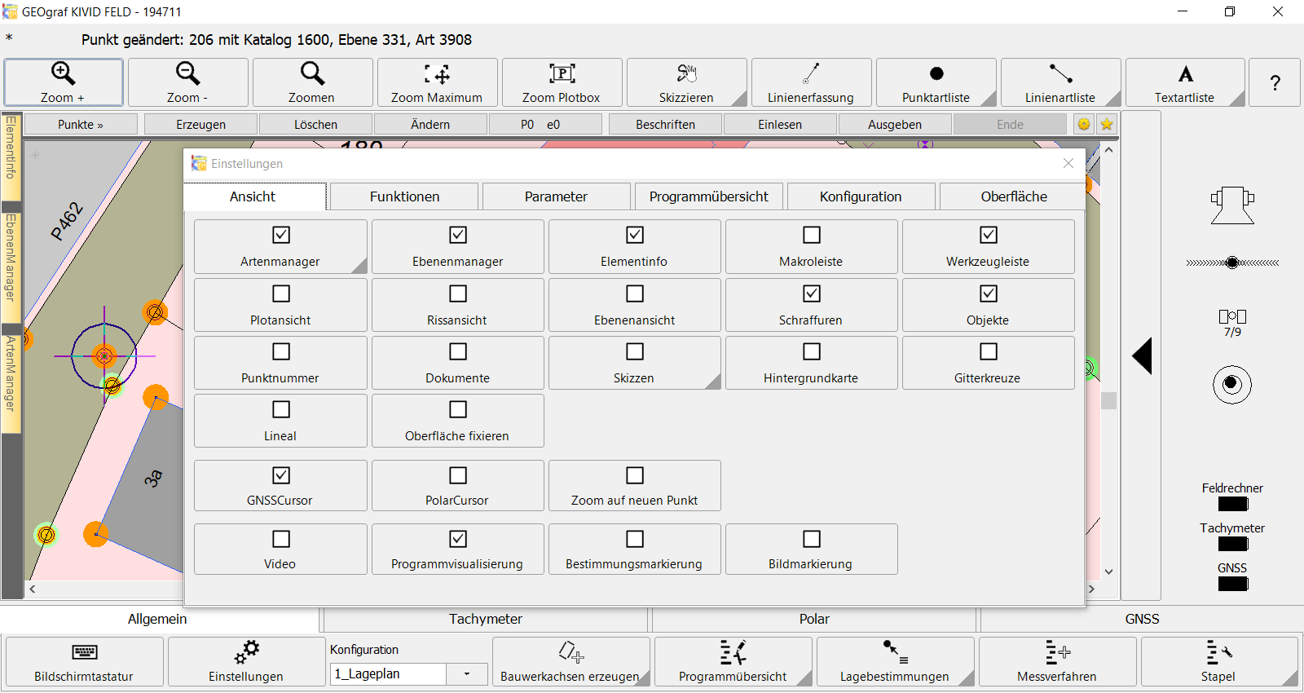
Task: Turn on the Hintergrundkarte checkbox
Action: tap(812, 351)
